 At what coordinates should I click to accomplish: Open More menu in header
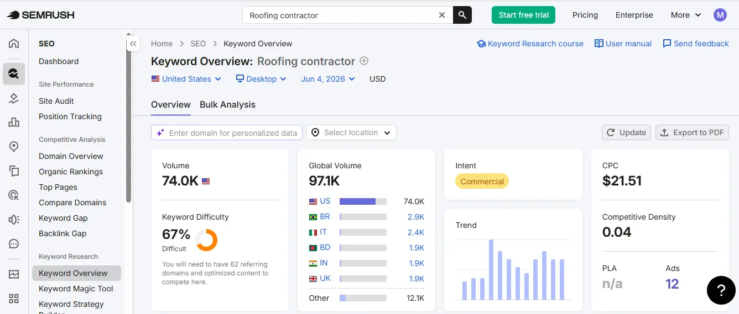coord(686,15)
